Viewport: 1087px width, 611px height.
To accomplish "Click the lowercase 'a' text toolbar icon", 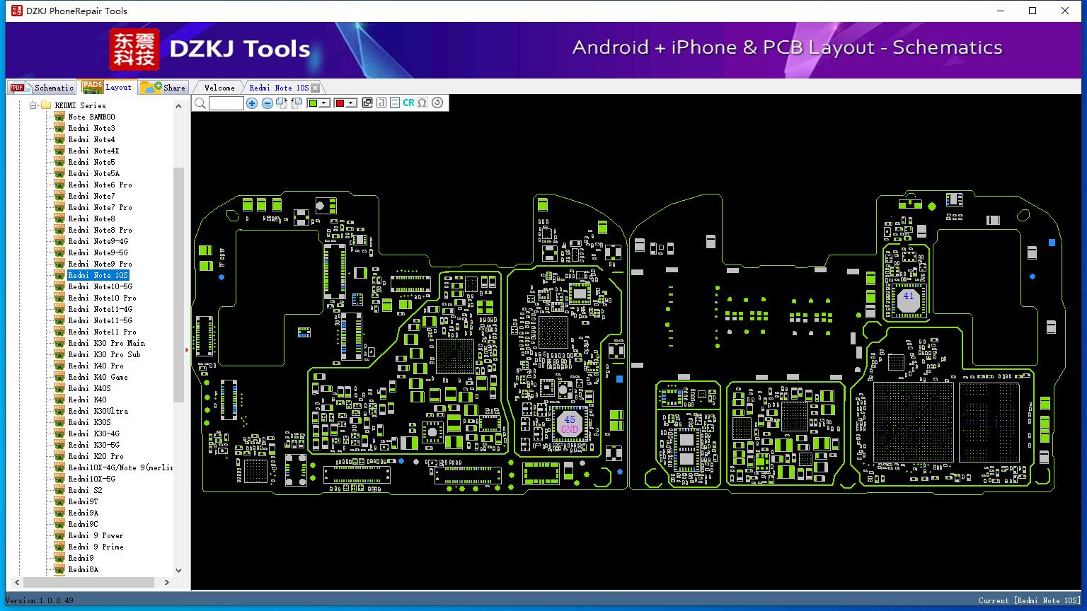I will coord(381,103).
